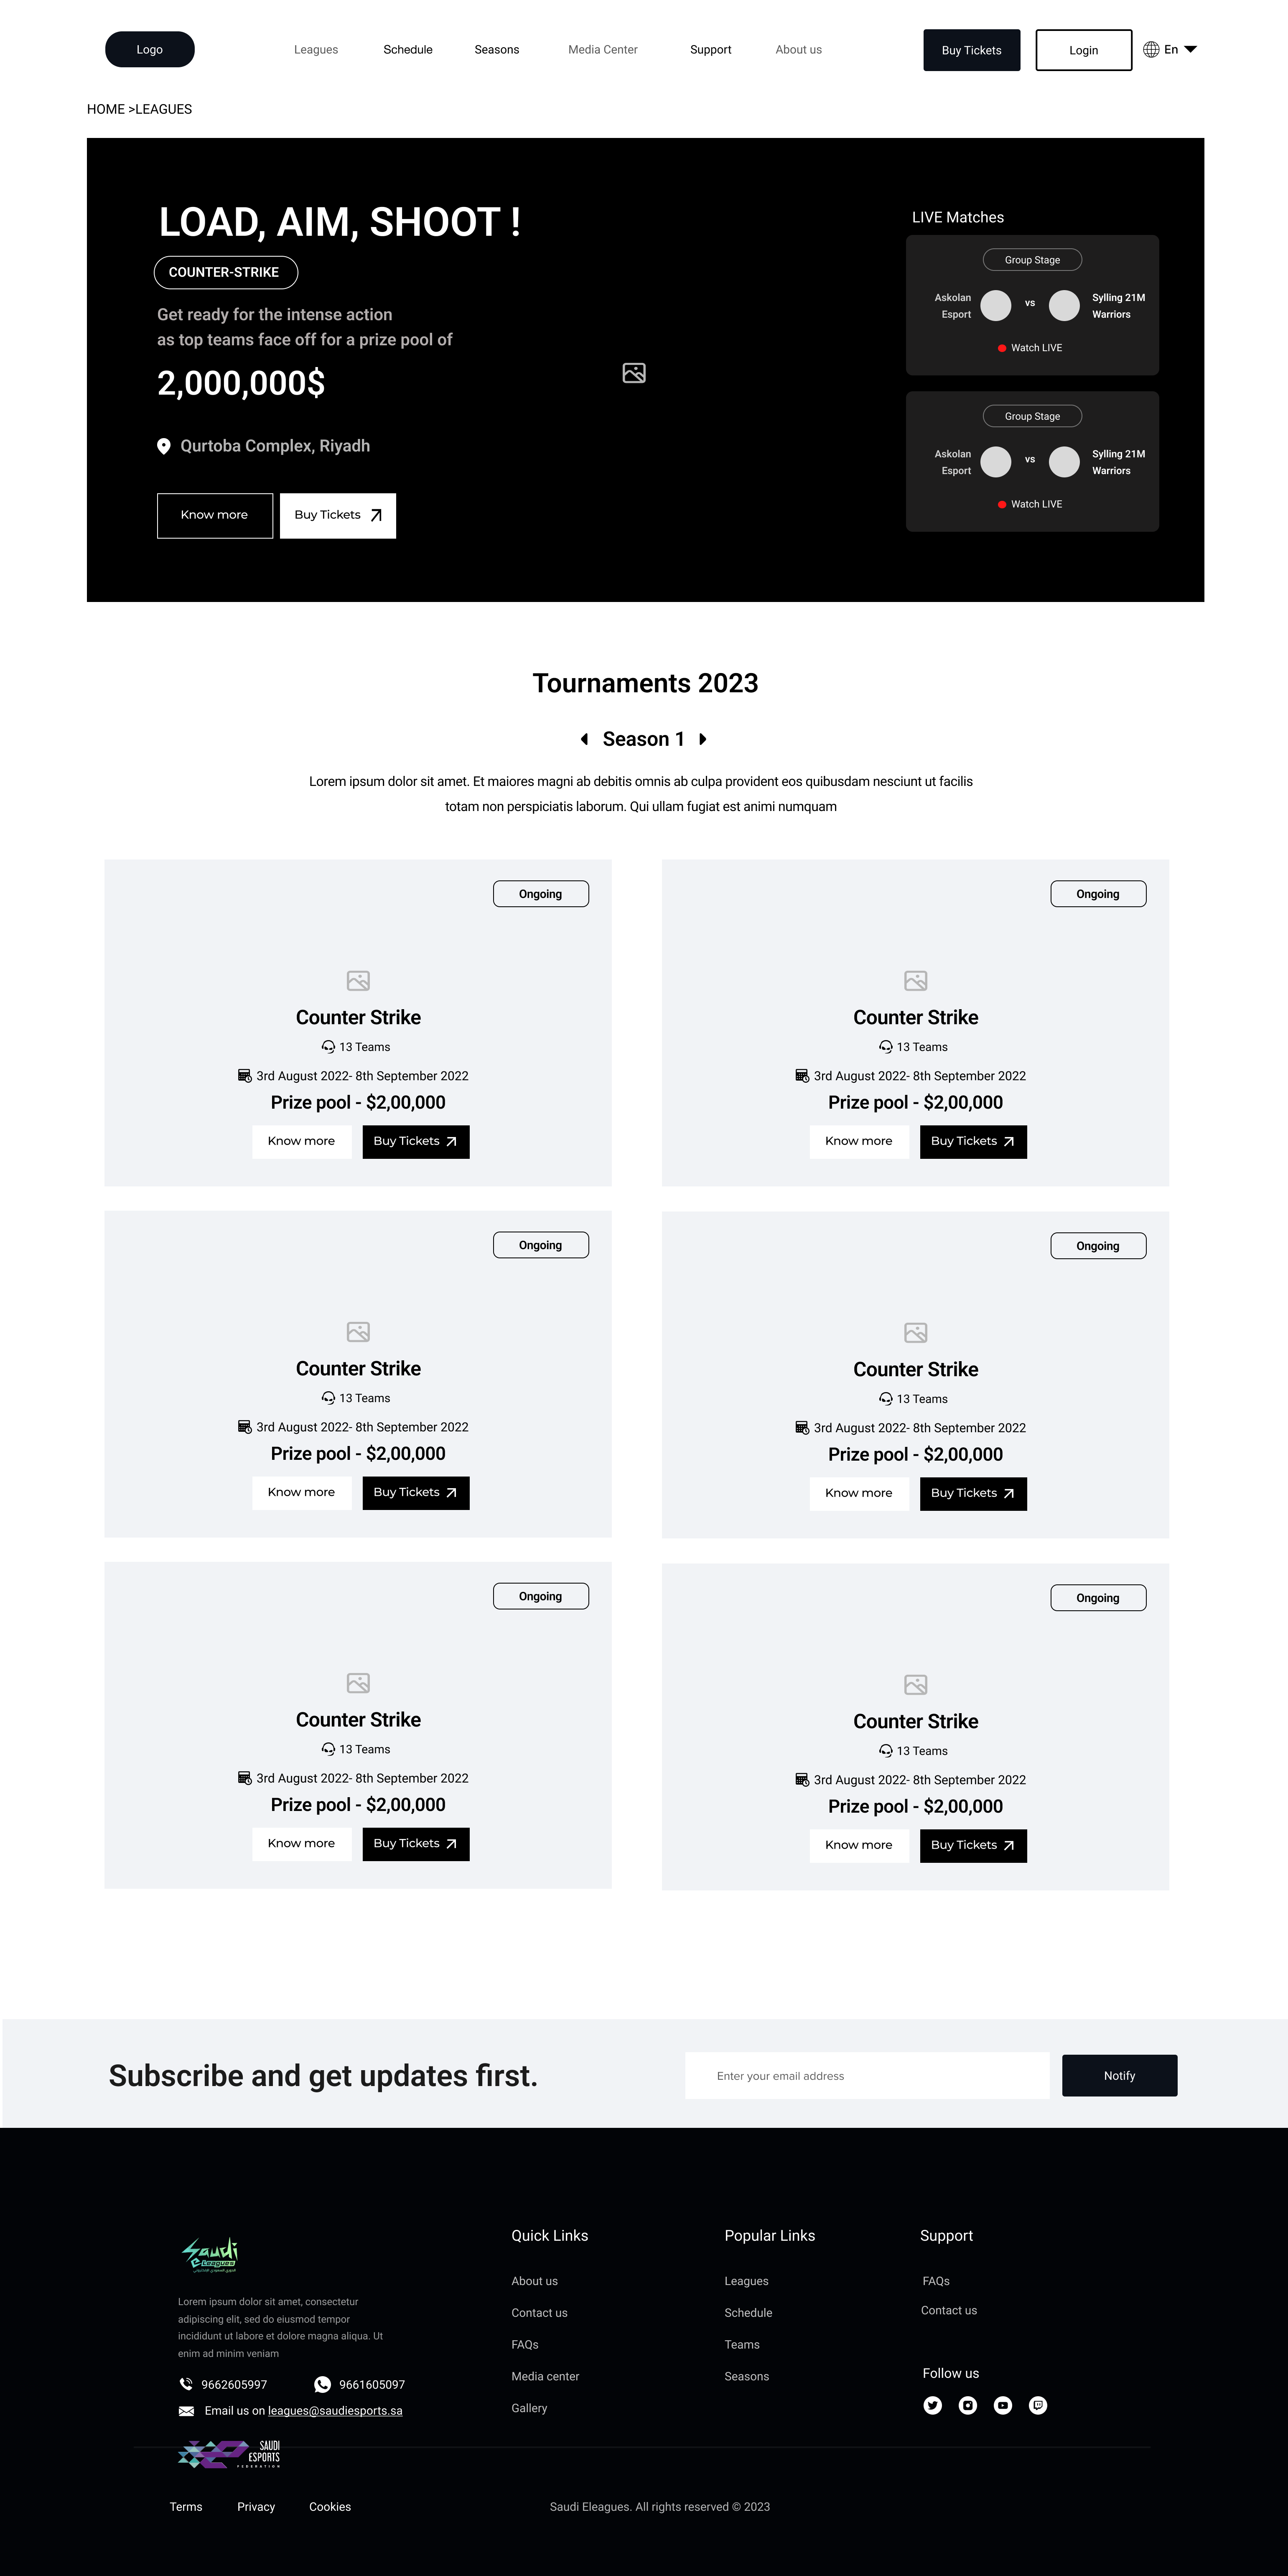Visit the Twitch icon under Follow us
This screenshot has height=2576, width=1288.
[1038, 2405]
